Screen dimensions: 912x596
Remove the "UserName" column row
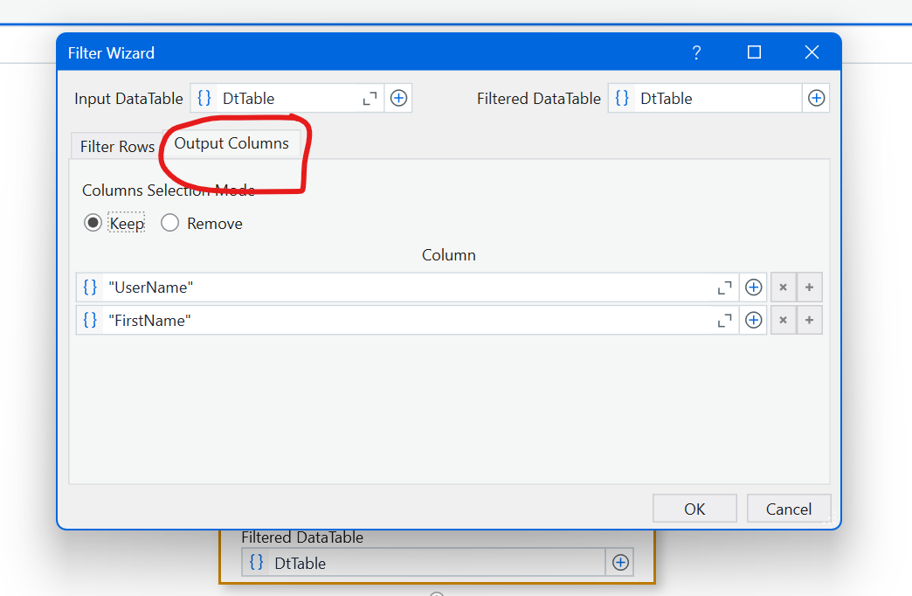click(784, 288)
